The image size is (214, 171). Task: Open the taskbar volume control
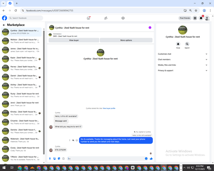coord(188,168)
